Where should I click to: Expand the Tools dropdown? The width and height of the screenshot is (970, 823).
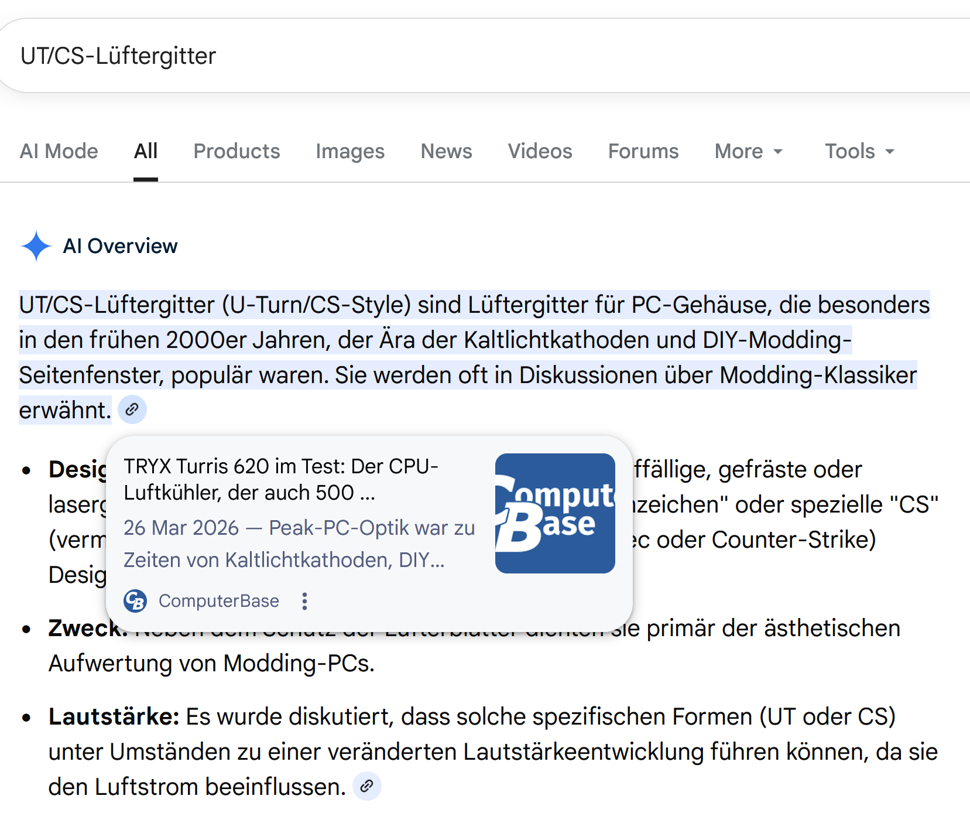point(860,151)
